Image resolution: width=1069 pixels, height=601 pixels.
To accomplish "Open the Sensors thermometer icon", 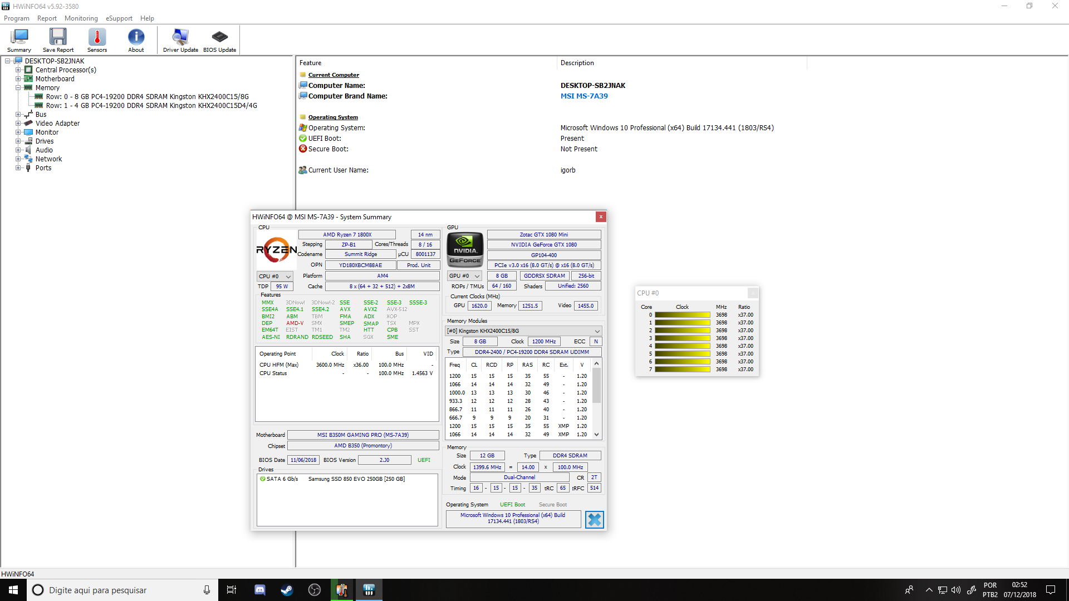I will [x=97, y=40].
